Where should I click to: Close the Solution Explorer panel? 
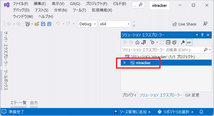pyautogui.click(x=208, y=35)
